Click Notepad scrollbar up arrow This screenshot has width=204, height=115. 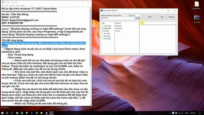point(91,8)
